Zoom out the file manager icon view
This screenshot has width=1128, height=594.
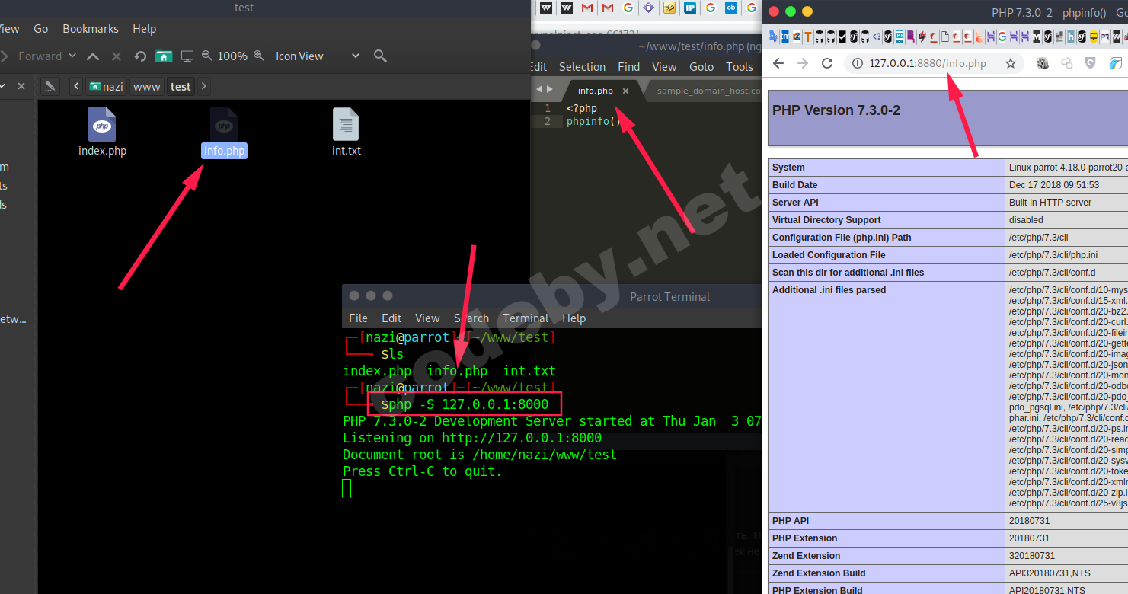207,56
